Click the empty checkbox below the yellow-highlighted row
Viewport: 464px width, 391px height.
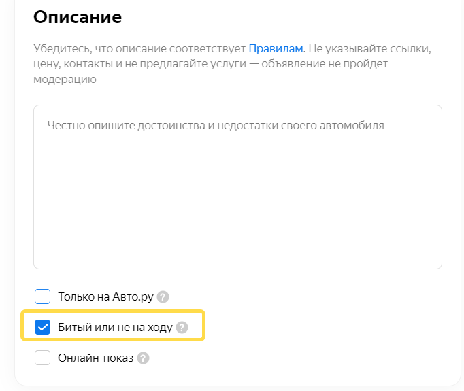[x=43, y=358]
